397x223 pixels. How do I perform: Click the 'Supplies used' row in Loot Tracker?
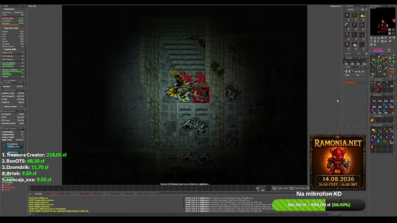13,93
